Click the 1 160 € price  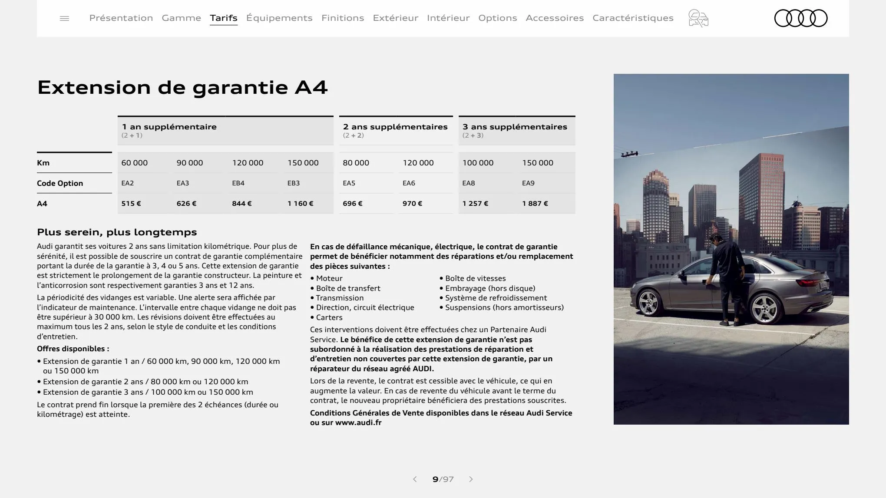(x=301, y=204)
